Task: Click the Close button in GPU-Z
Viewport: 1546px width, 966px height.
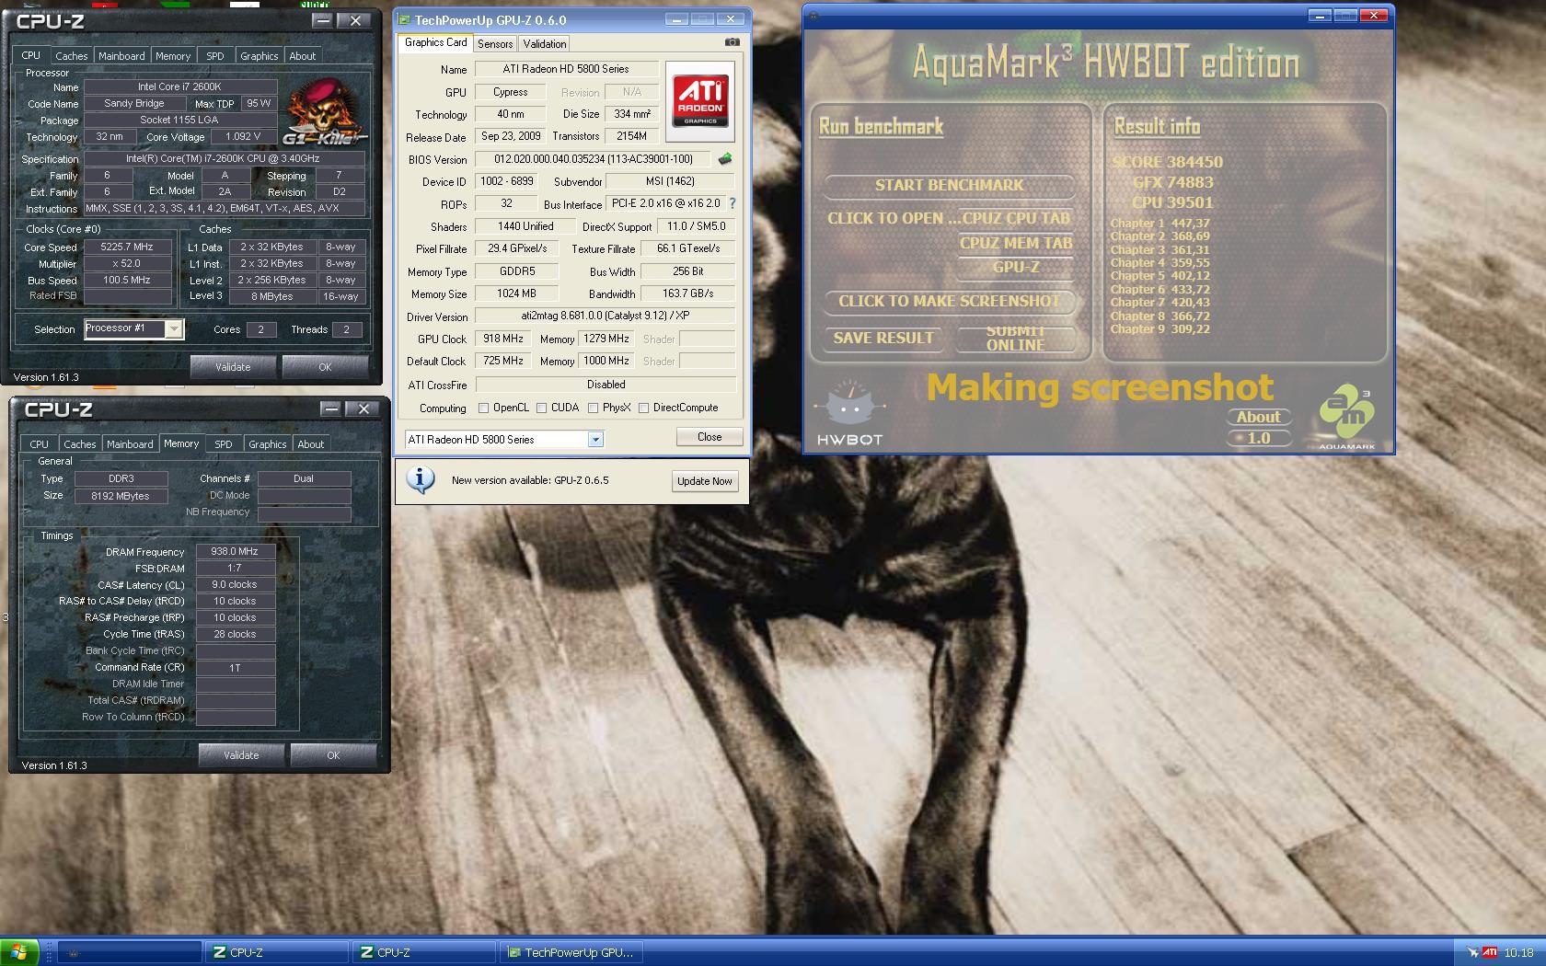Action: pos(710,437)
